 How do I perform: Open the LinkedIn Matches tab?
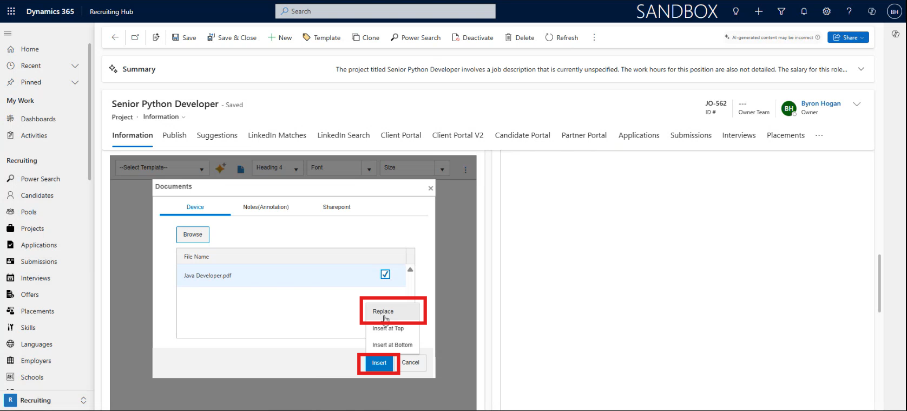pyautogui.click(x=277, y=135)
